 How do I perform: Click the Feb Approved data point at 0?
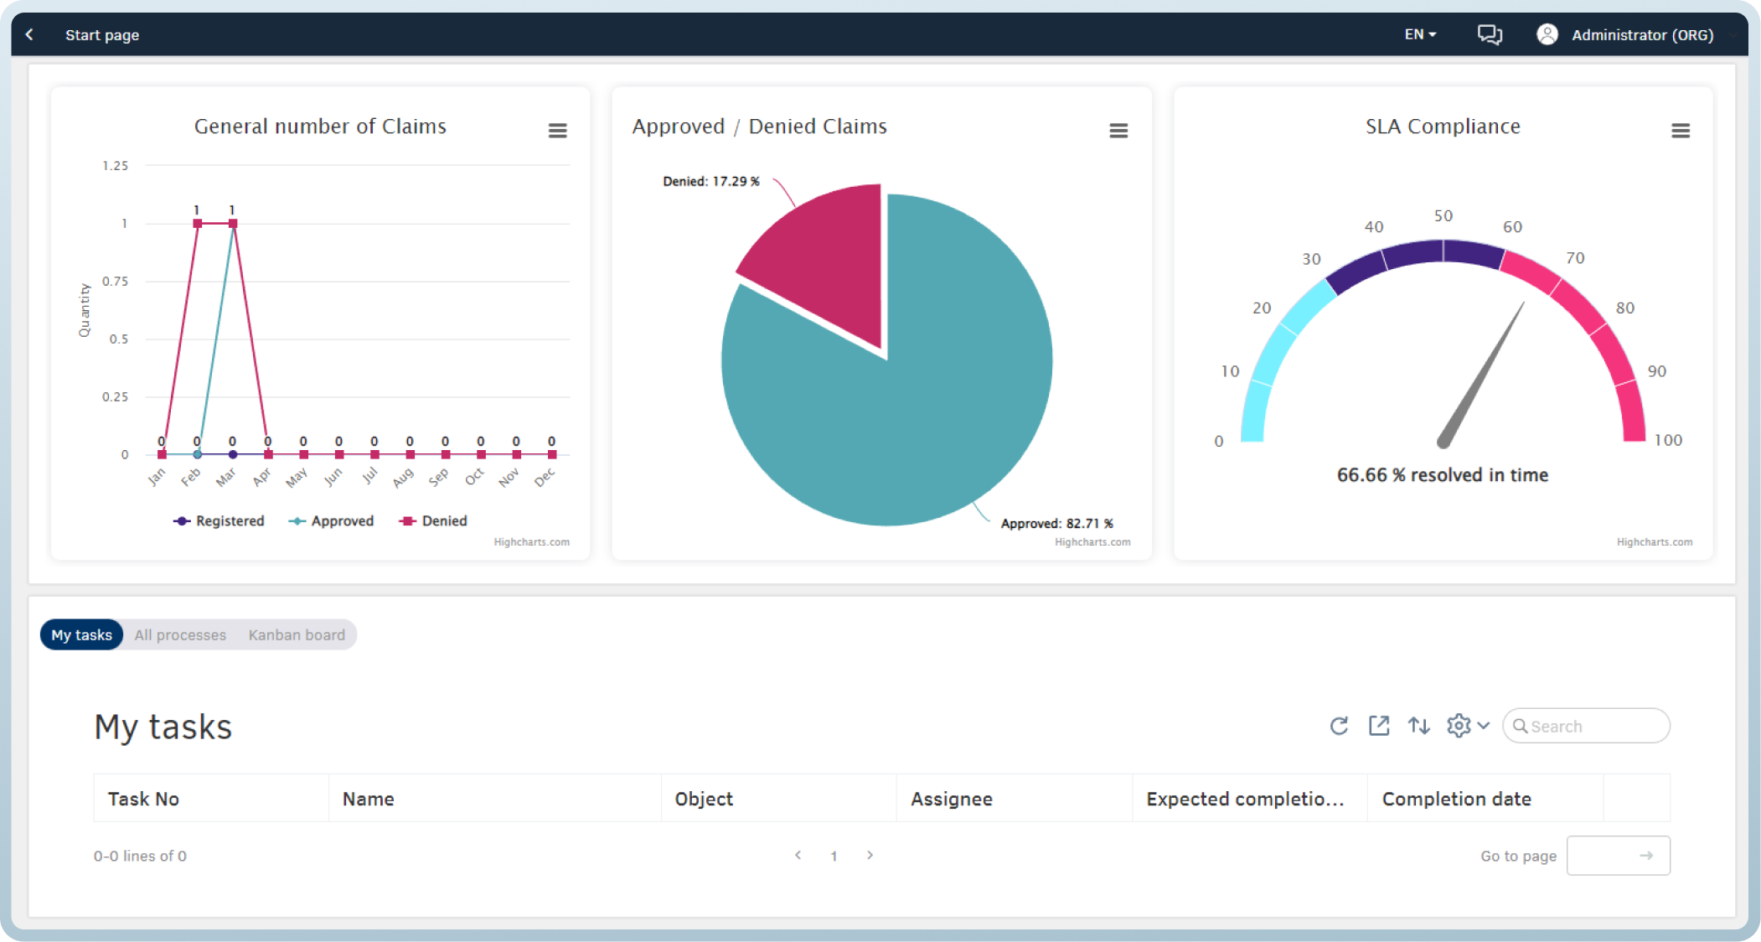pos(198,454)
